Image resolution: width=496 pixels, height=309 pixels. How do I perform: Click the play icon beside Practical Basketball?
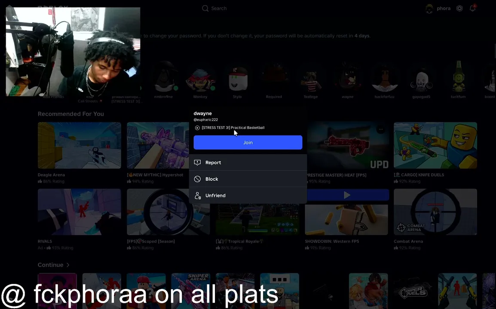click(197, 127)
